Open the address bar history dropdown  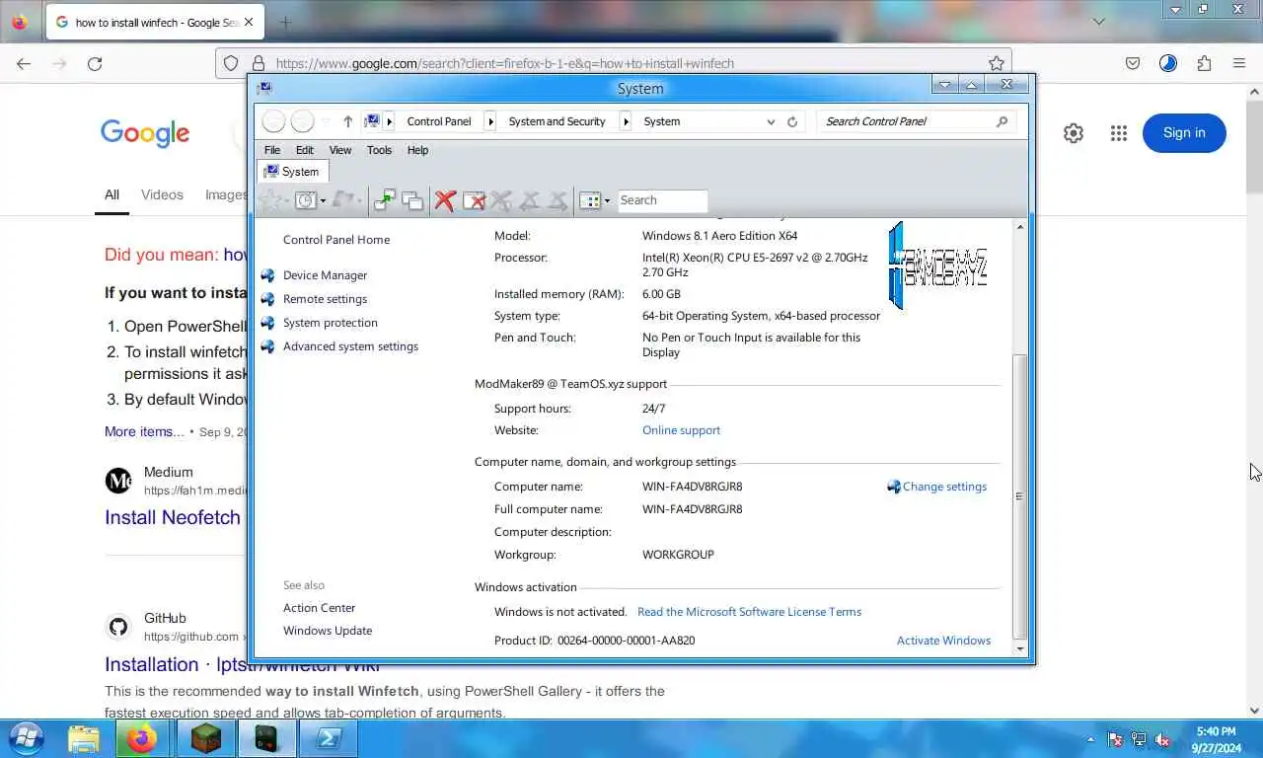tap(771, 121)
